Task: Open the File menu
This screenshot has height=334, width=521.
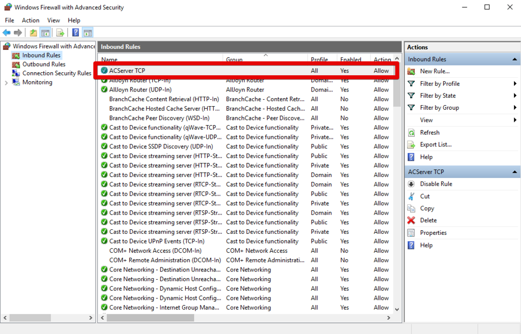Action: 10,20
